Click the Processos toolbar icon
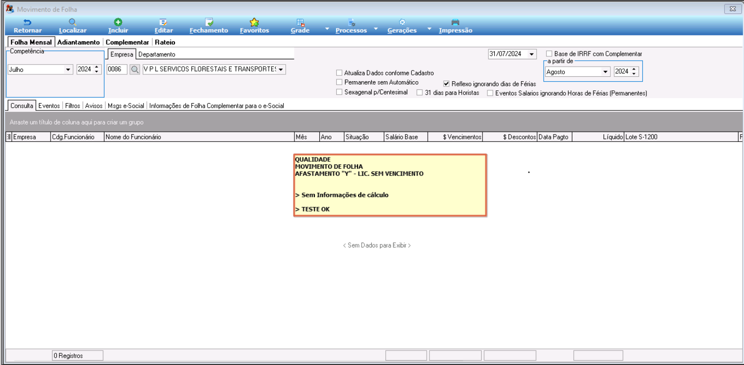The width and height of the screenshot is (744, 365). pyautogui.click(x=351, y=22)
